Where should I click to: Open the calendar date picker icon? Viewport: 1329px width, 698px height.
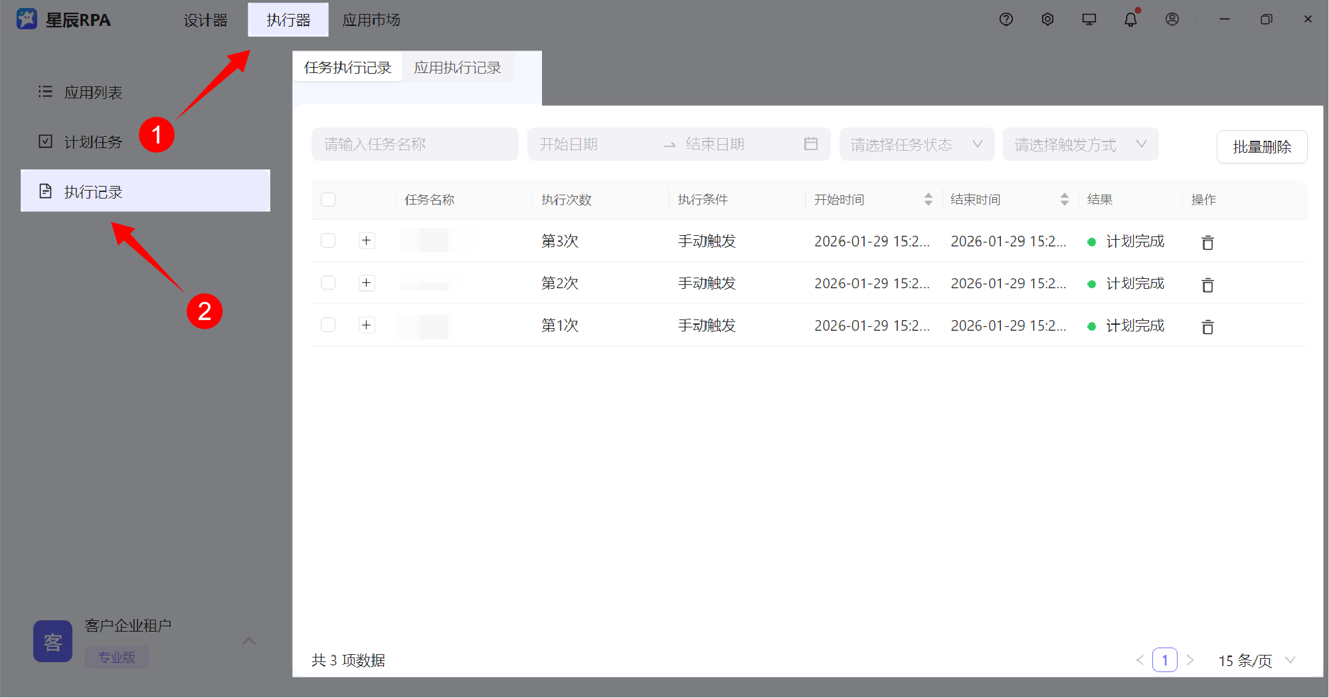click(810, 144)
